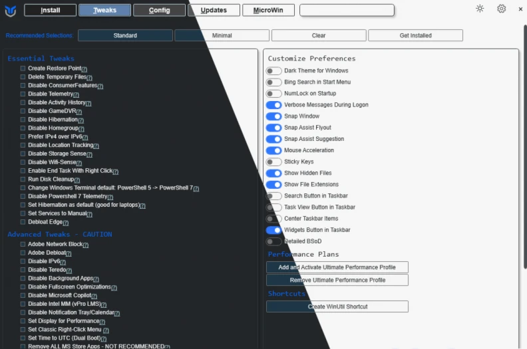
Task: Check Set Display for Performance checkbox
Action: click(23, 321)
